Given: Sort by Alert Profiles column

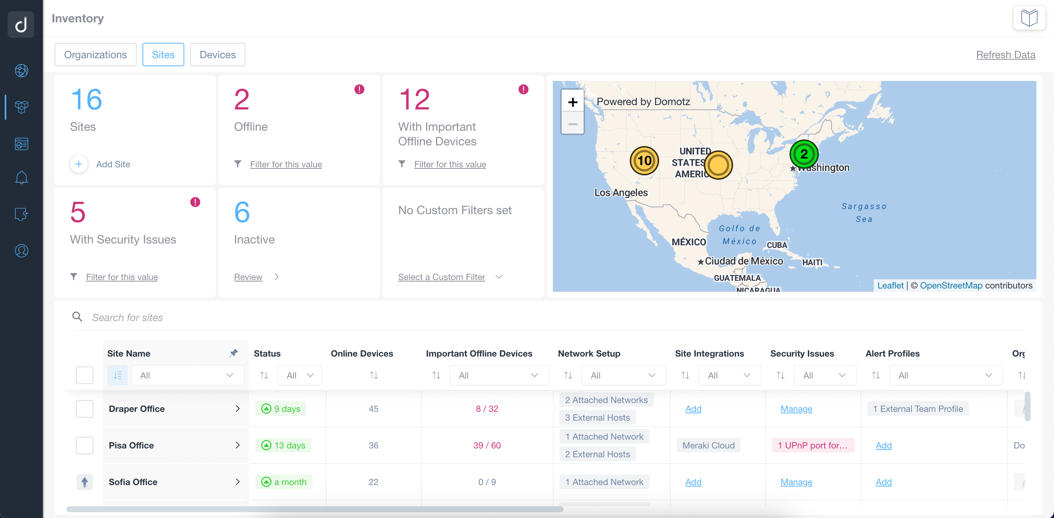Looking at the screenshot, I should (875, 375).
